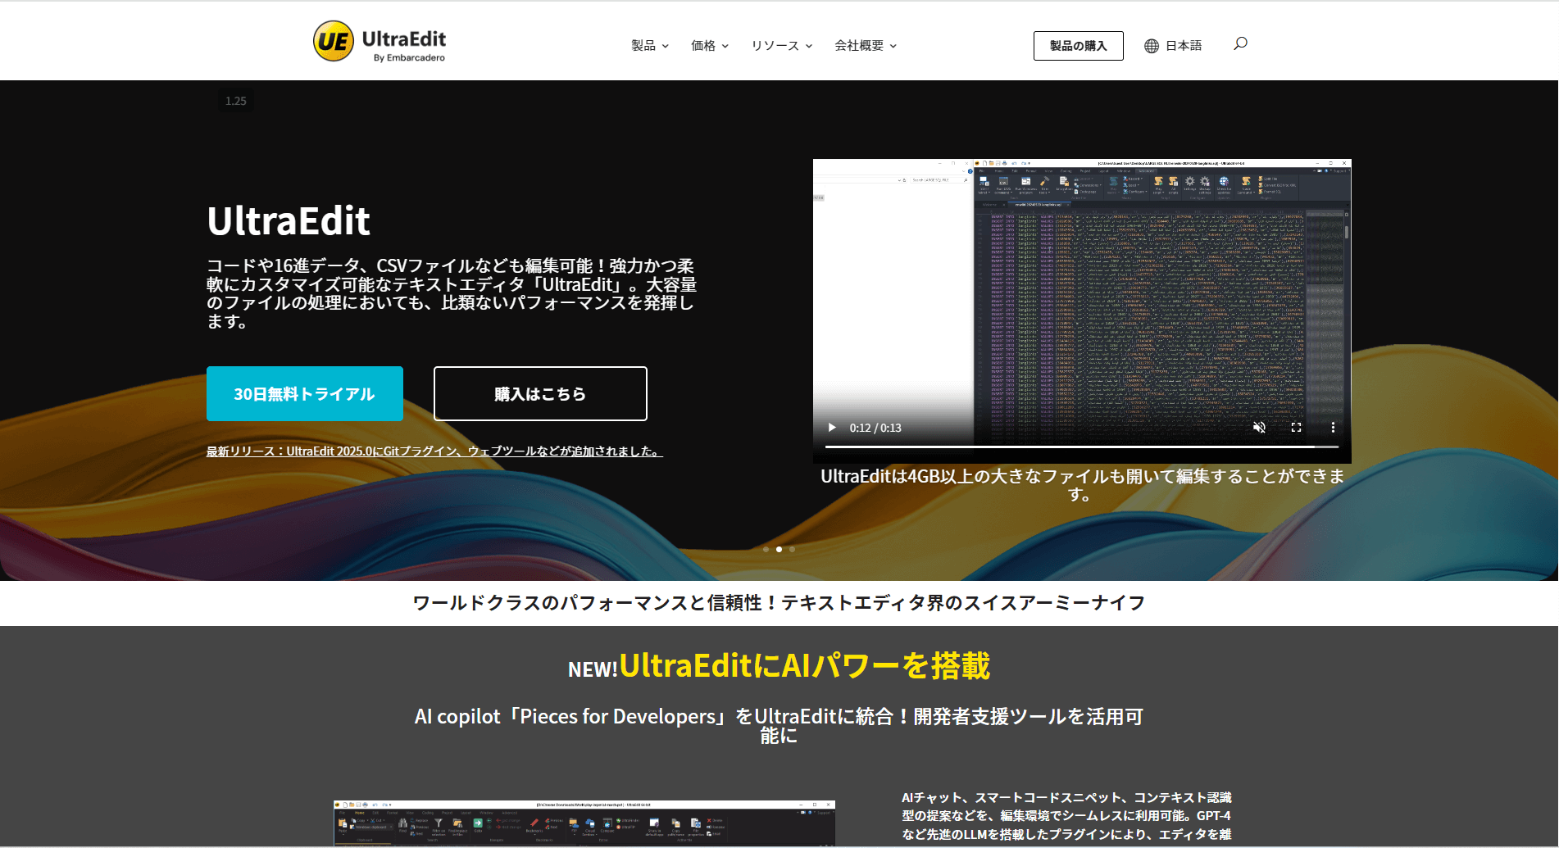Expand the リソース dropdown menu
This screenshot has width=1559, height=848.
click(781, 46)
